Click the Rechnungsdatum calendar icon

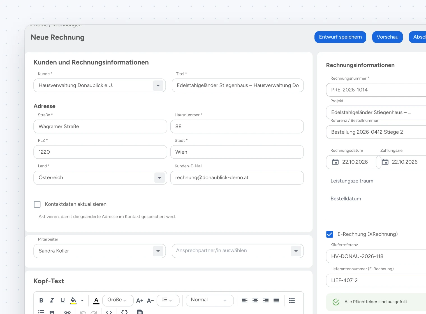pyautogui.click(x=335, y=162)
